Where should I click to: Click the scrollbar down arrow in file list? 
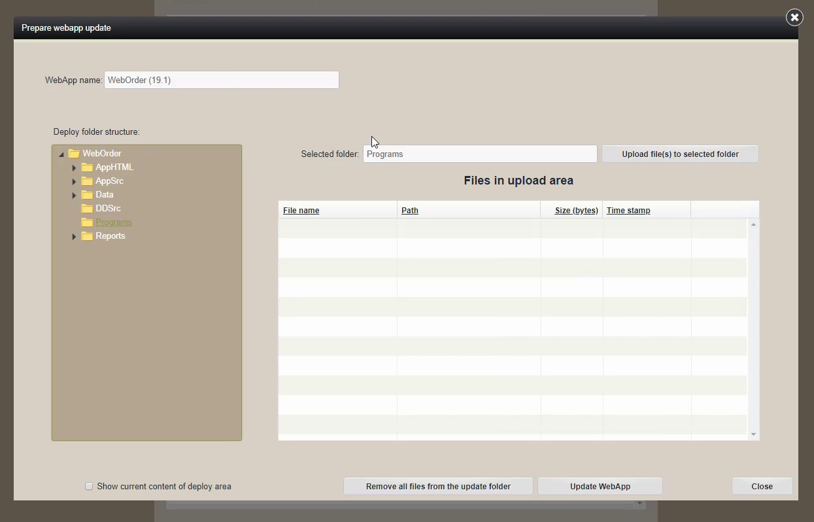[x=753, y=434]
